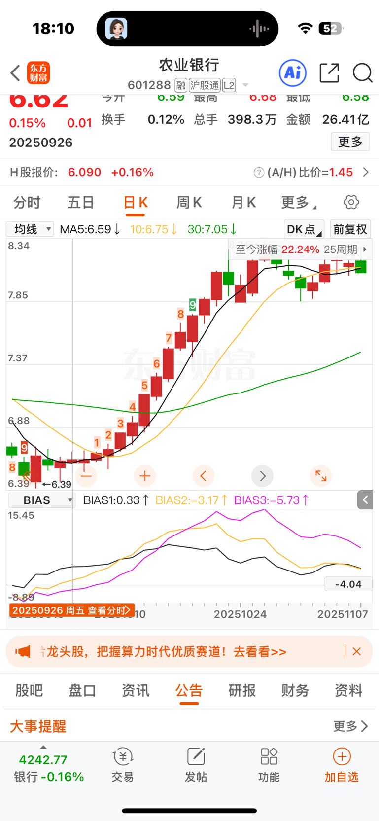Screen dimensions: 379x821
Task: Open the 资料 tab
Action: (x=348, y=690)
